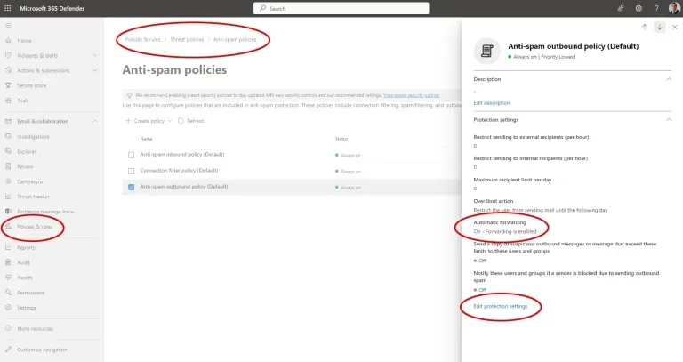The image size is (683, 362).
Task: Click the Automatic forwarding setting label
Action: point(500,222)
